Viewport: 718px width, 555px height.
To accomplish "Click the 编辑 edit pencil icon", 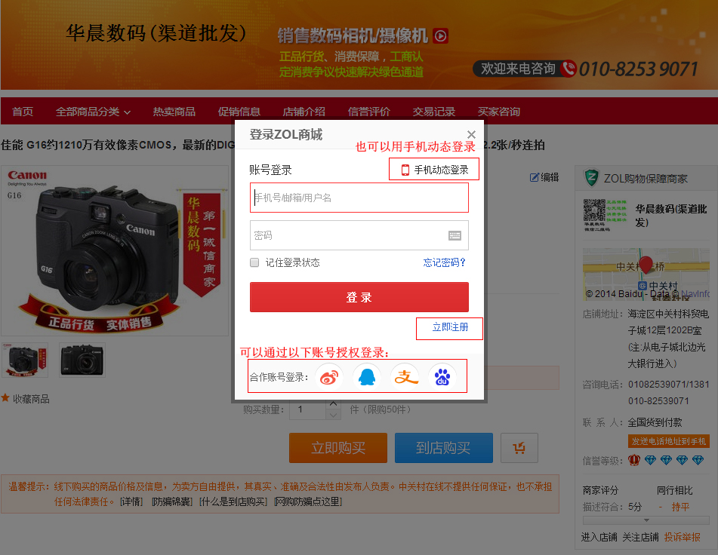I will tap(535, 177).
